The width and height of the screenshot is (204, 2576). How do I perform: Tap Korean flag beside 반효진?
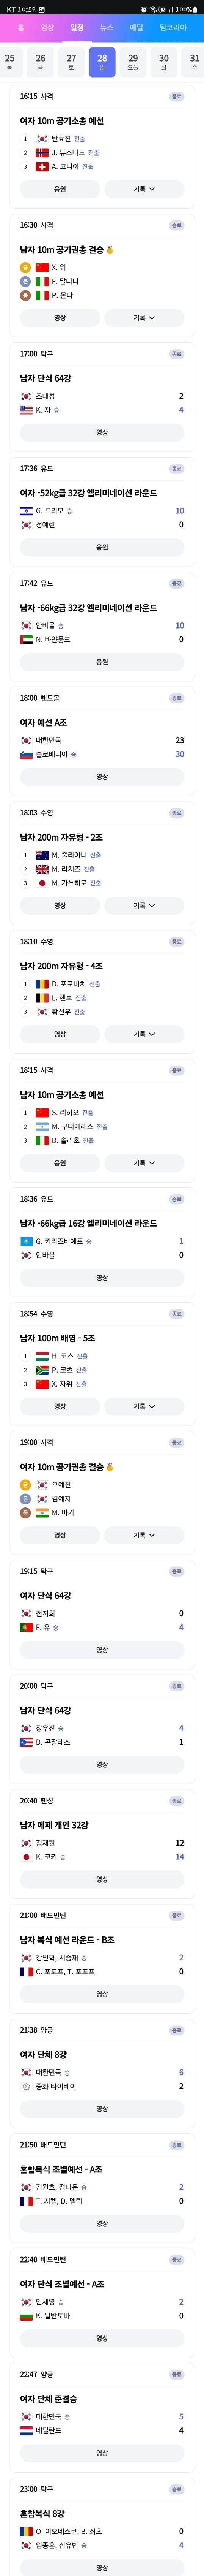(42, 139)
